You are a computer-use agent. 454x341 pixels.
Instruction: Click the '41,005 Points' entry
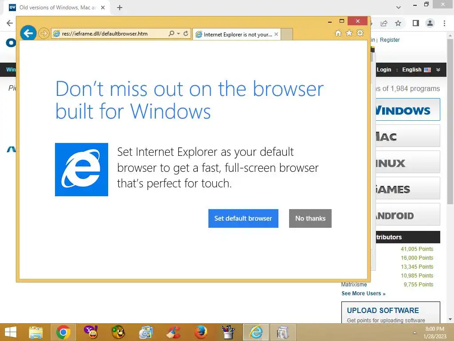(417, 249)
